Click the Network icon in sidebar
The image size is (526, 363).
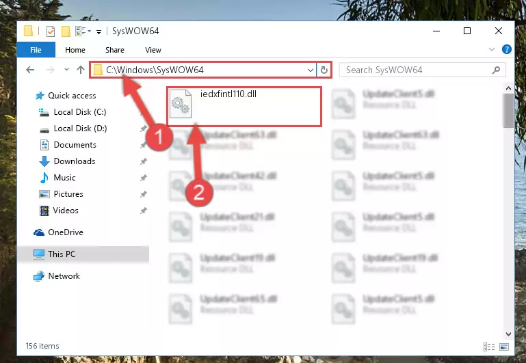[x=39, y=276]
